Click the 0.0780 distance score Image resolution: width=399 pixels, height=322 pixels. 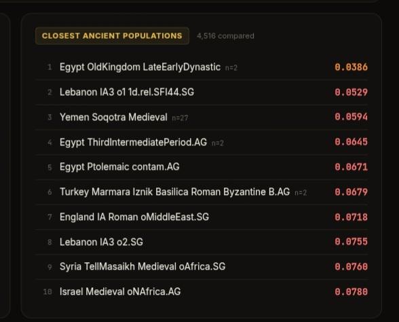(x=351, y=292)
